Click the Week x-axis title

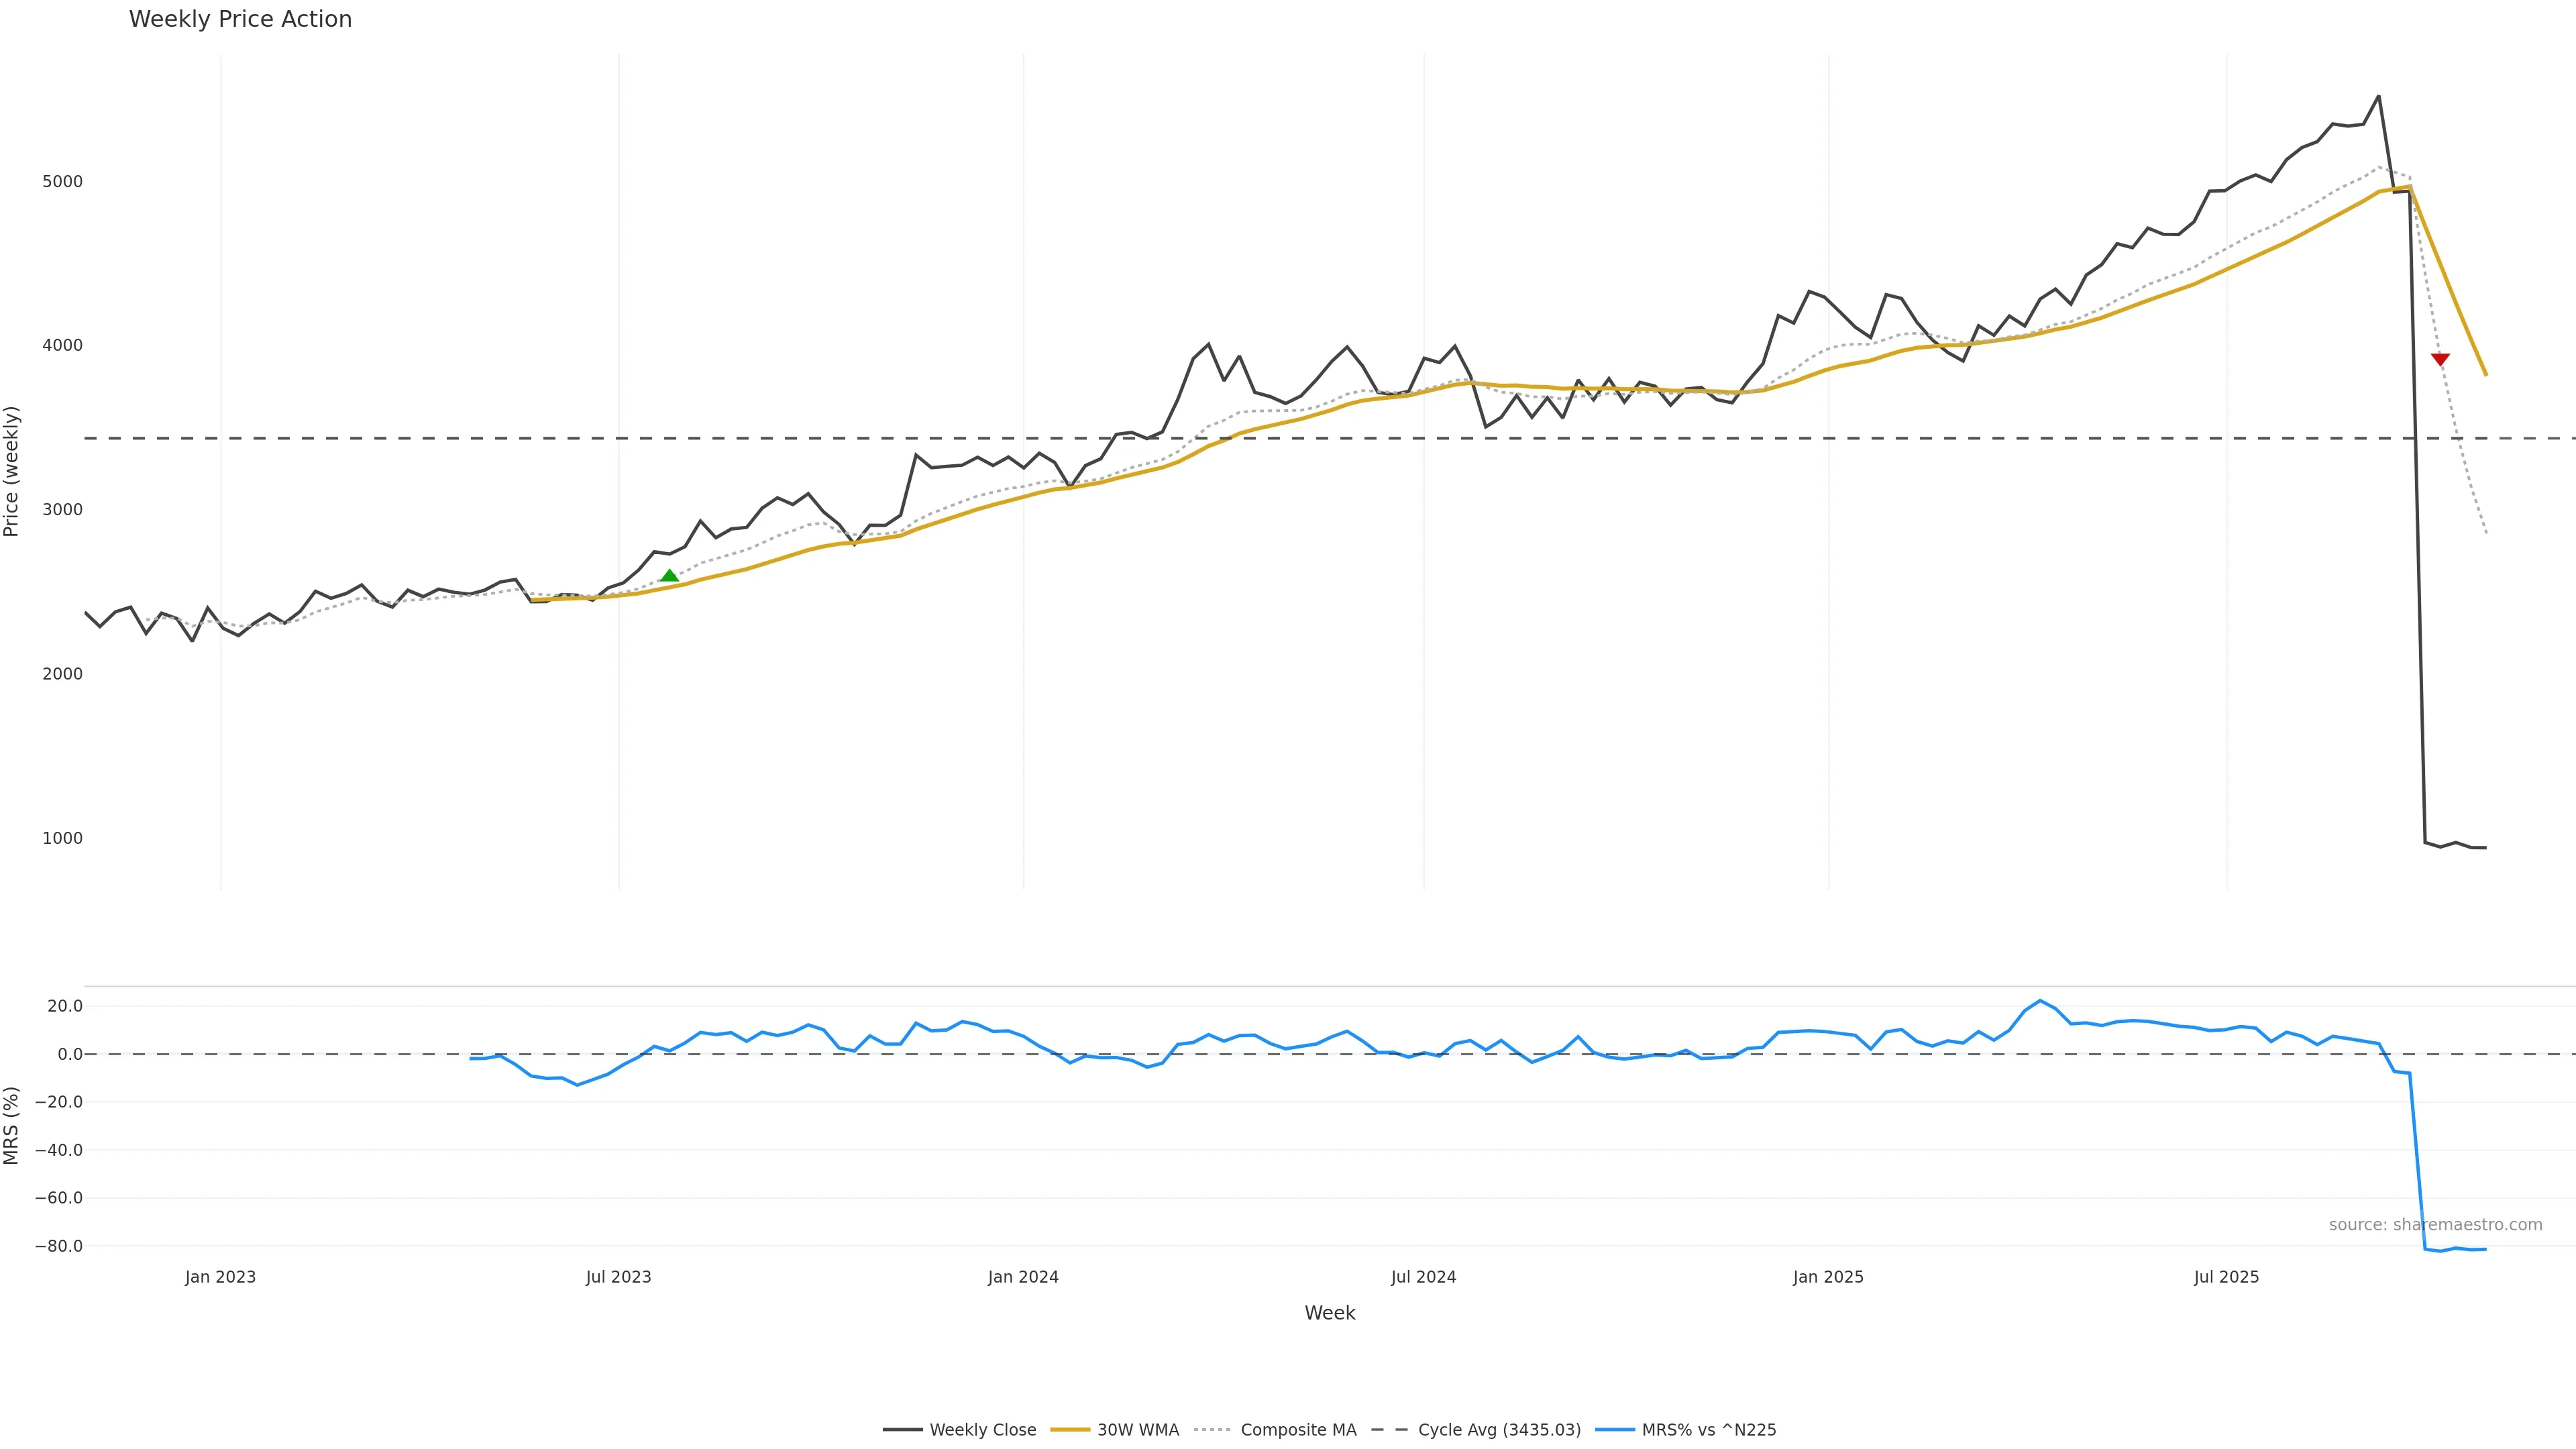click(1329, 1313)
